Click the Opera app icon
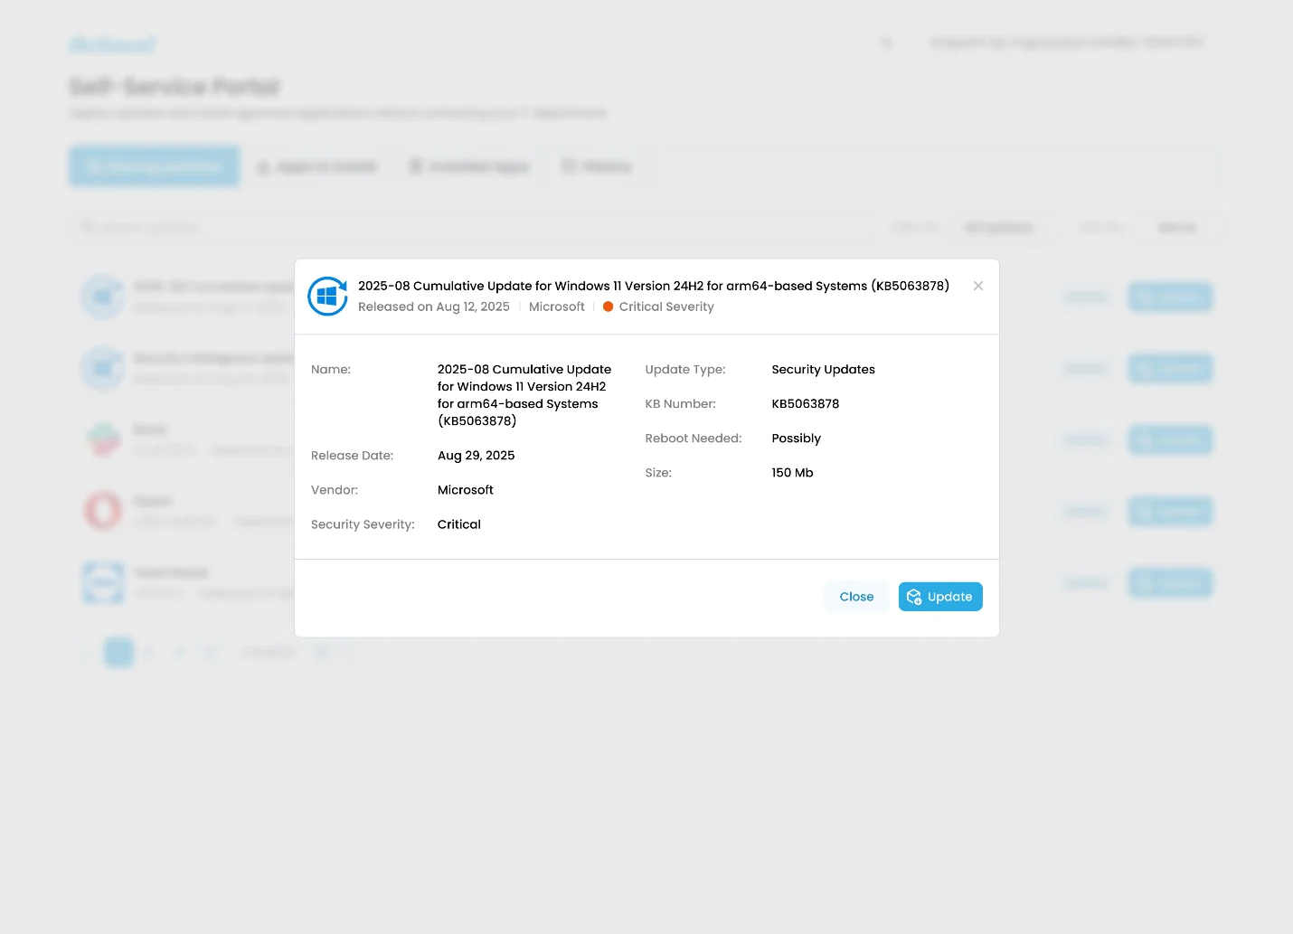The image size is (1293, 934). [x=103, y=511]
